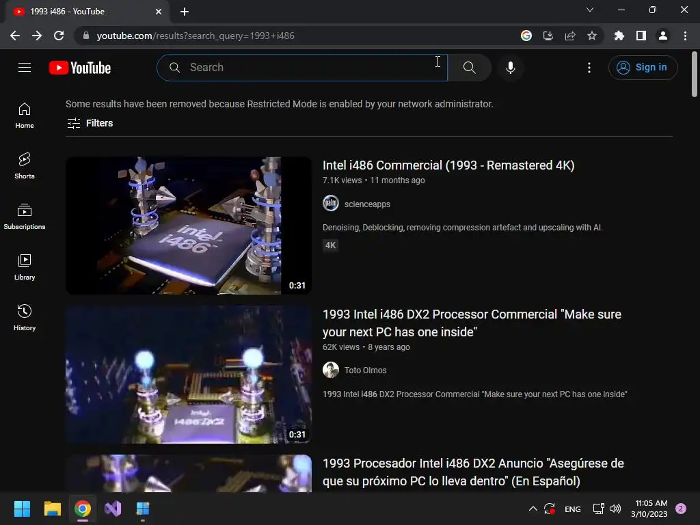Viewport: 700px width, 525px height.
Task: Open Chrome three-dot menu
Action: (685, 36)
